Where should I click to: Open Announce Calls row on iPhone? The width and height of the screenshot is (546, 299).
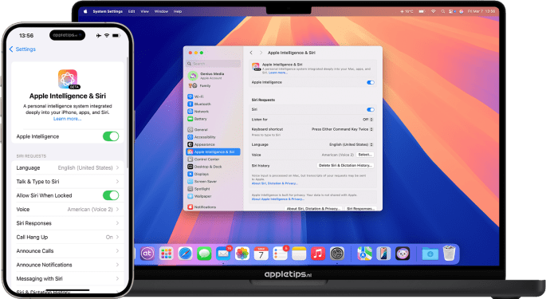coord(68,251)
